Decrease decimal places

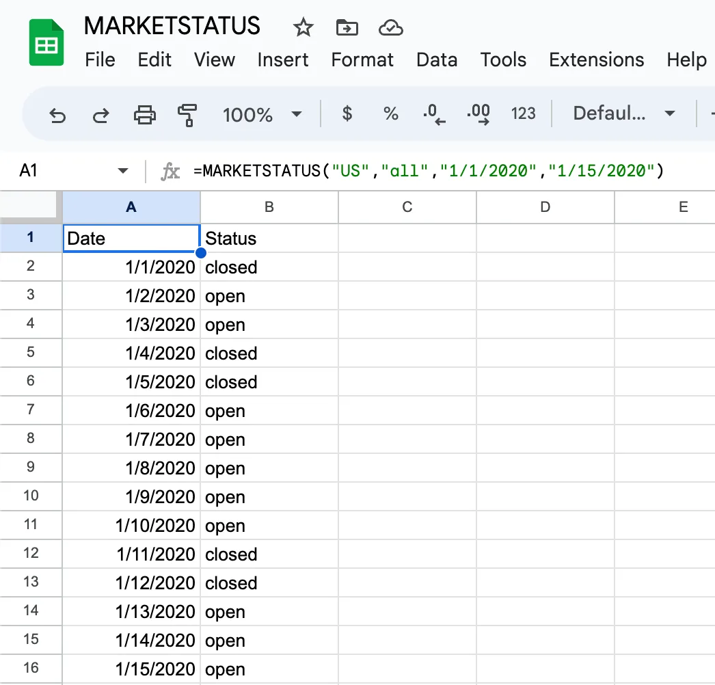[x=434, y=114]
